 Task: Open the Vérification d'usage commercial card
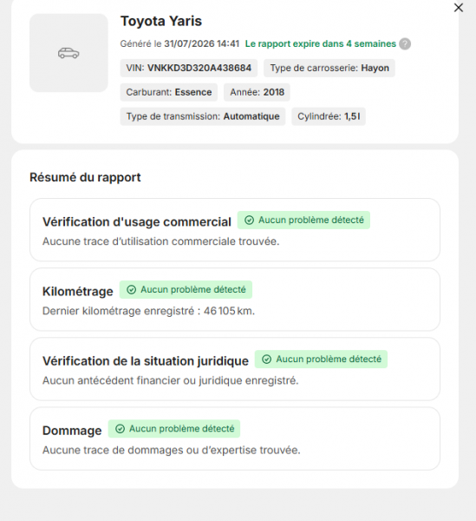[235, 230]
